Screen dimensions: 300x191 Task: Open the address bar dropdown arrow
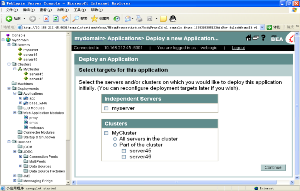[262, 27]
